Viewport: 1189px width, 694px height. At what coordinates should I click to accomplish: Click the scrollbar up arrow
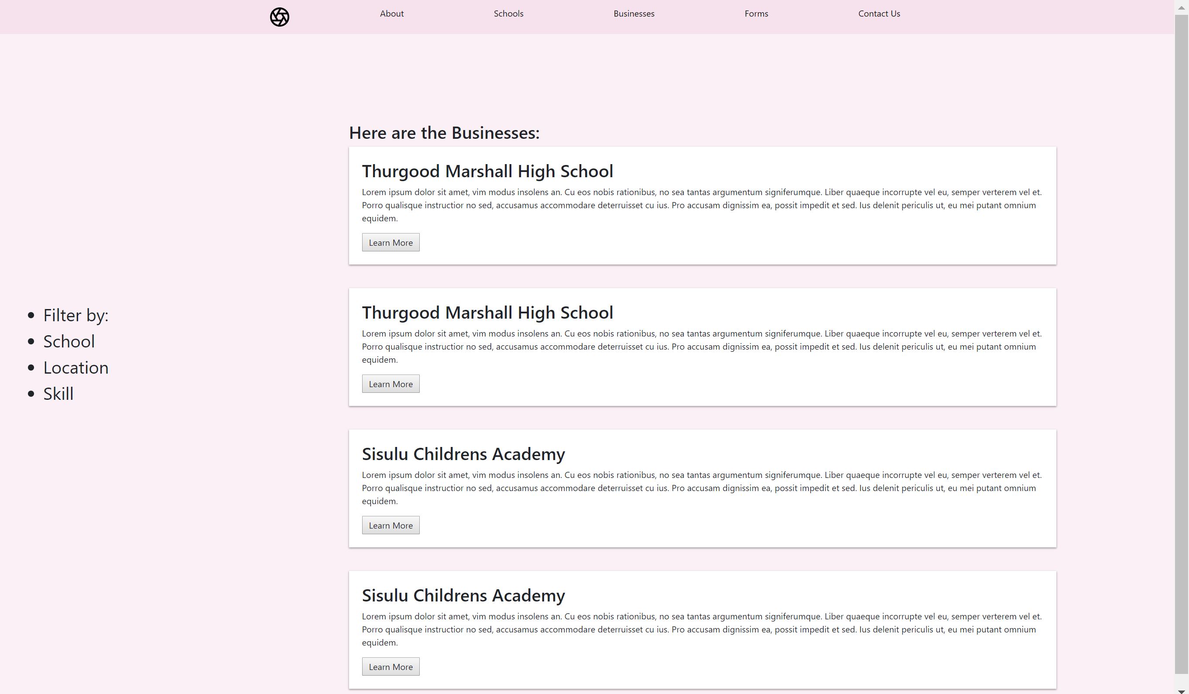pos(1182,7)
